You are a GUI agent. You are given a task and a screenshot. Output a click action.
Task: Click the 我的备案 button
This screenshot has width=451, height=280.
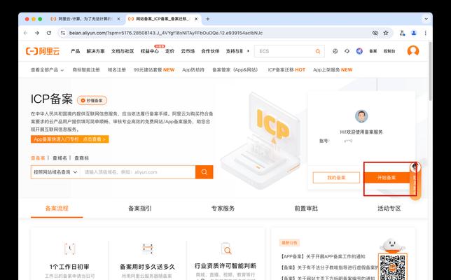point(336,178)
